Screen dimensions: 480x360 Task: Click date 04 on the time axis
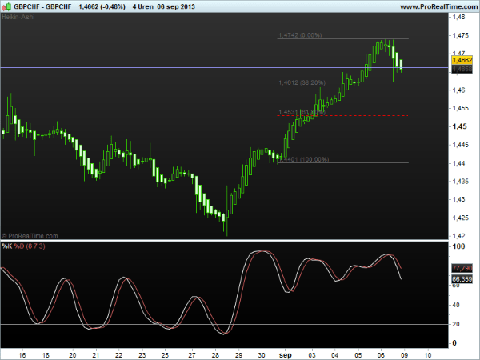coord(334,355)
